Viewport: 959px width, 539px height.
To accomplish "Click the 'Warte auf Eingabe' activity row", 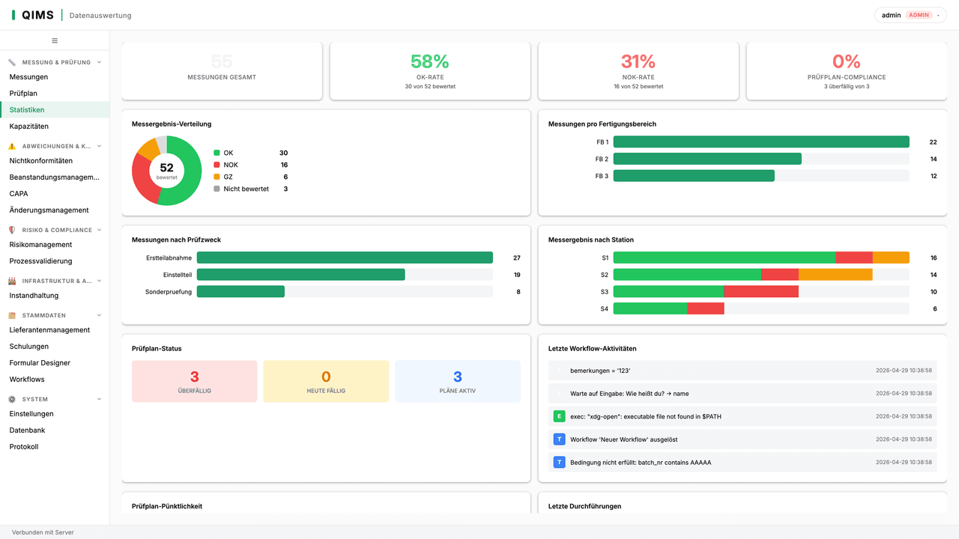I will [742, 393].
